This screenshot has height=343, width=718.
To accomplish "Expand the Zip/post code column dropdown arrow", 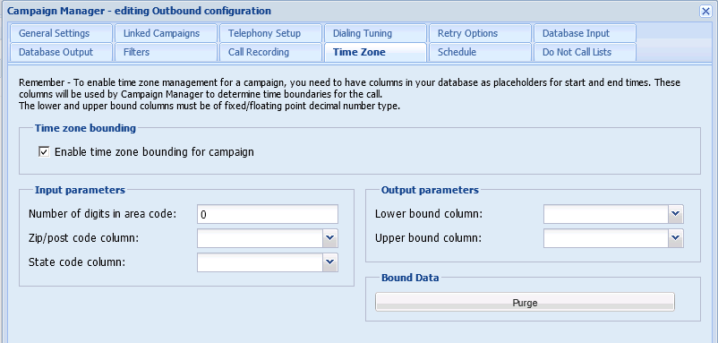I will click(x=330, y=238).
